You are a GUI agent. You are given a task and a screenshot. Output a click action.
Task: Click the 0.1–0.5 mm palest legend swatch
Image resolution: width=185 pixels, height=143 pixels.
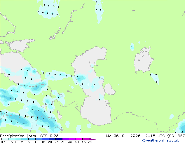tap(5, 139)
